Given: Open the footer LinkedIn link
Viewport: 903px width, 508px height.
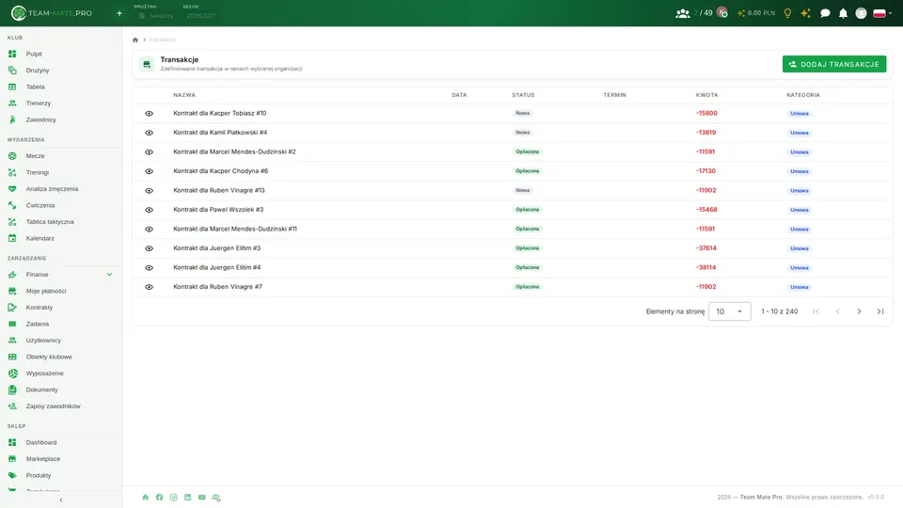Looking at the screenshot, I should pyautogui.click(x=188, y=497).
